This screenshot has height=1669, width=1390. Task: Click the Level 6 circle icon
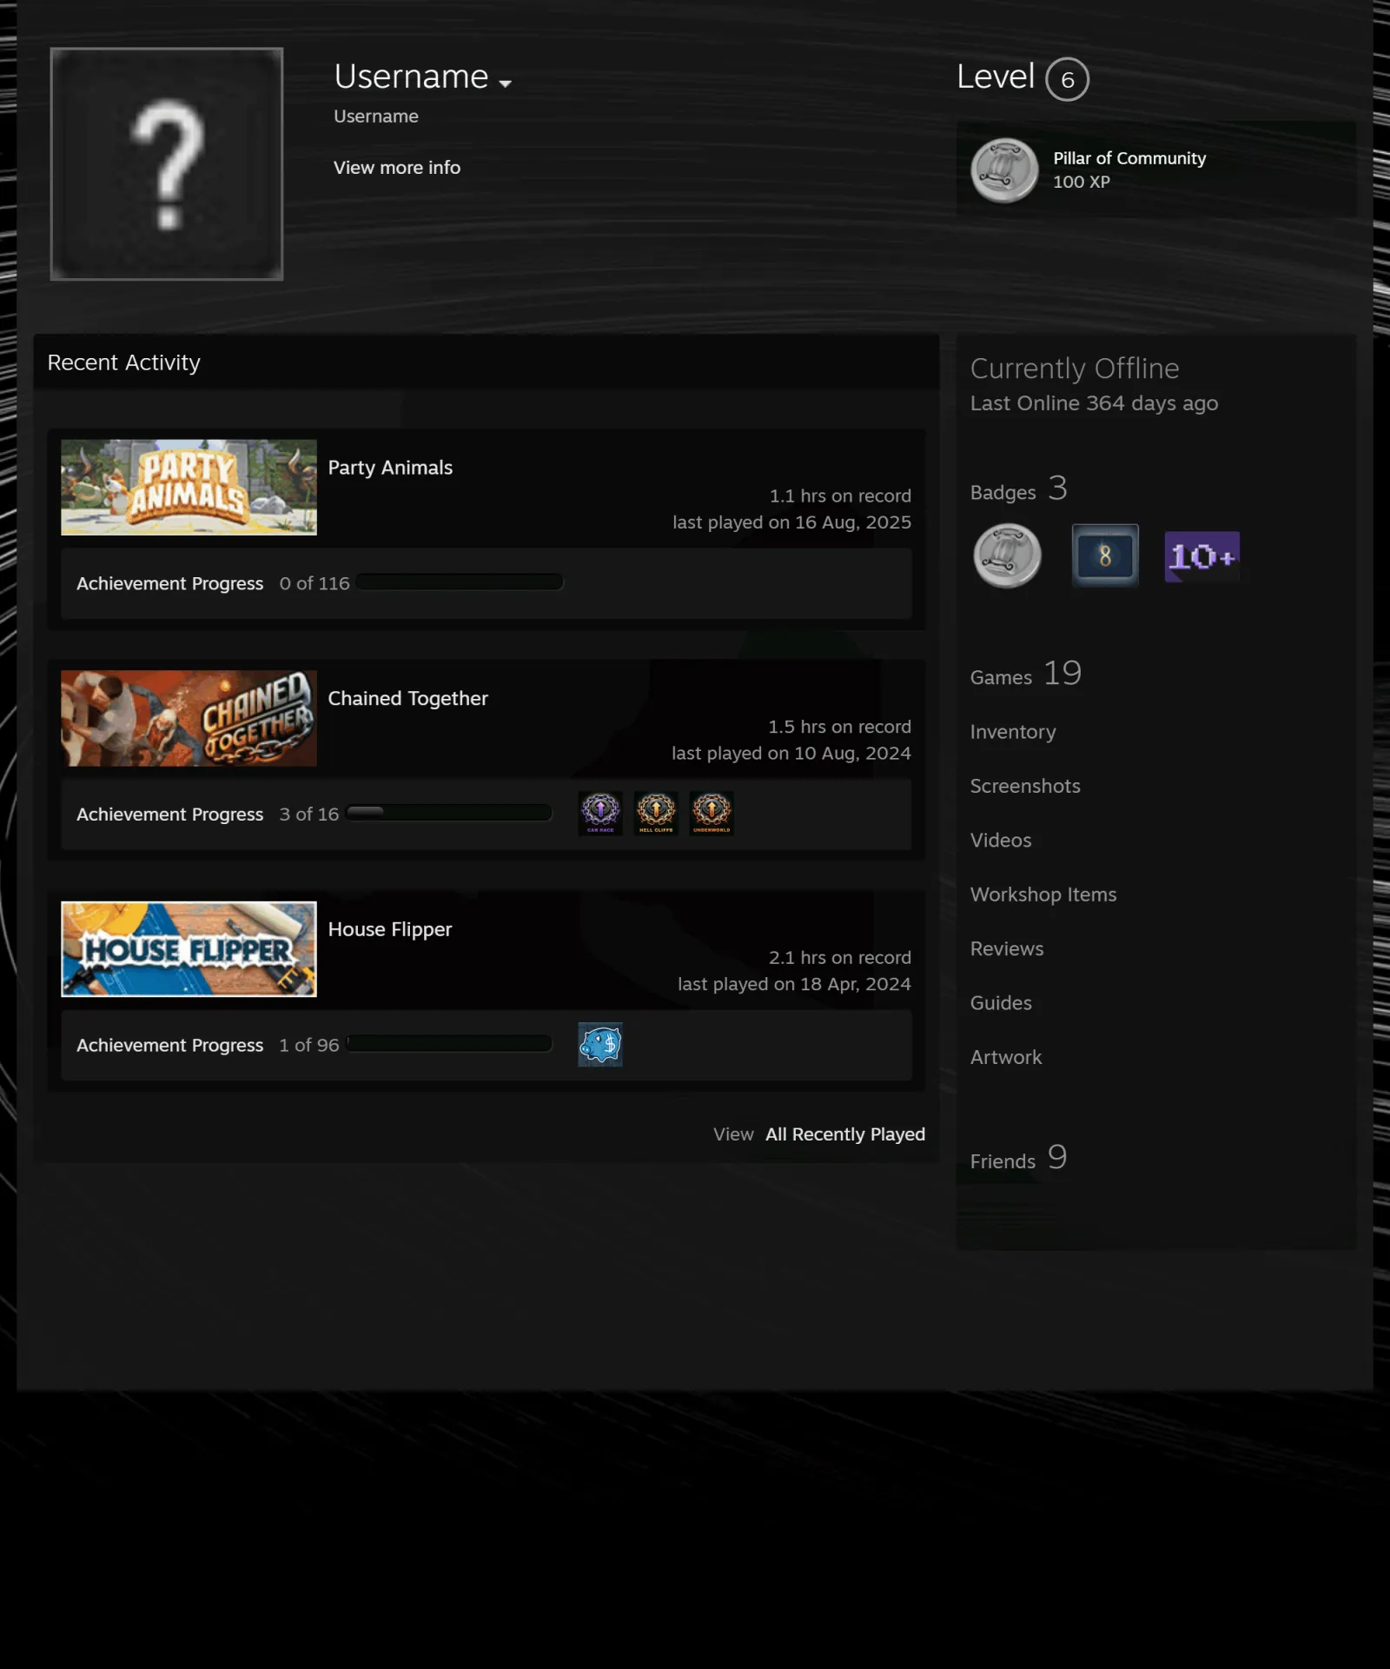(x=1067, y=79)
